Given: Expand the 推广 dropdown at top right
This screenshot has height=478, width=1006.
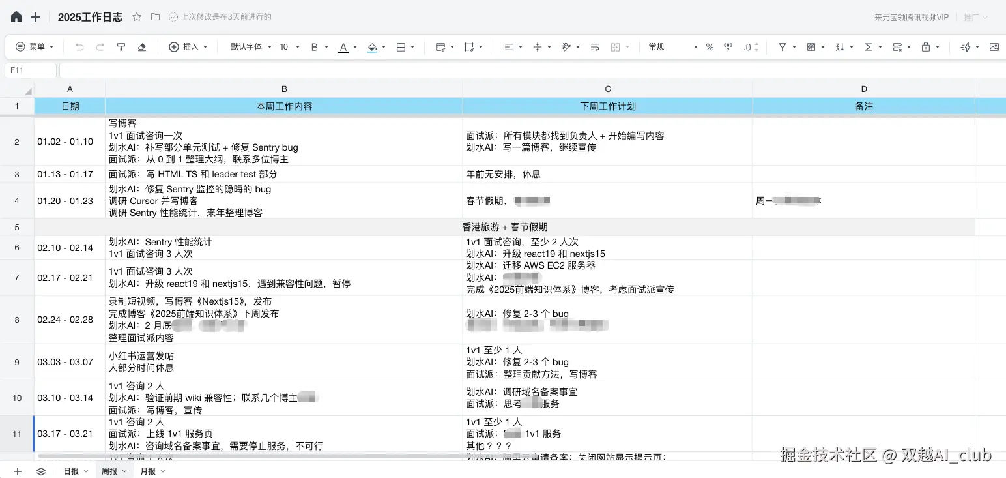Looking at the screenshot, I should (975, 18).
